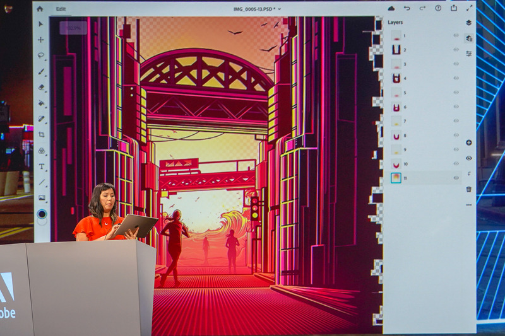
Task: Select the Spot Healing tool
Action: [41, 119]
